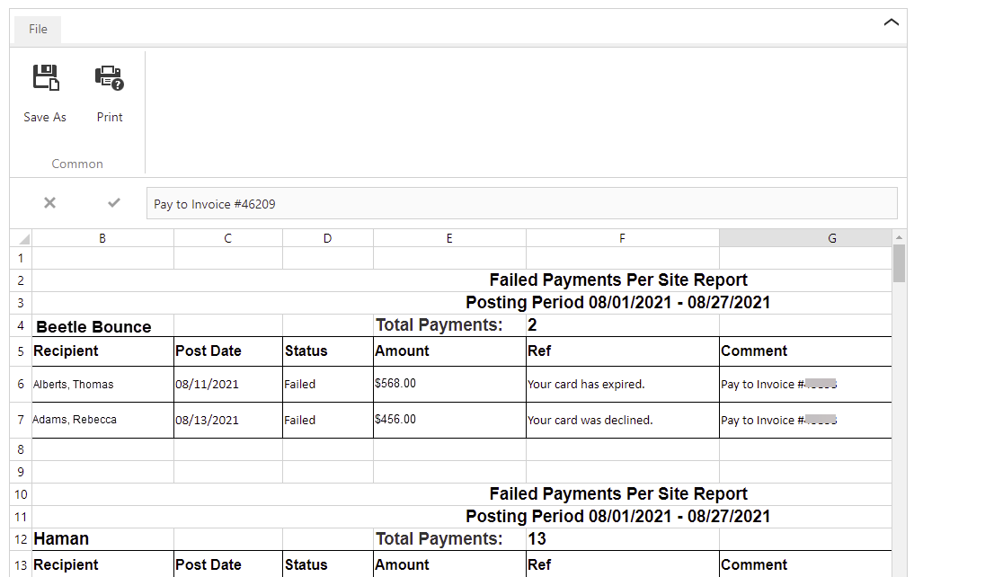Click the comment cell for Adams, Rebecca

(805, 420)
